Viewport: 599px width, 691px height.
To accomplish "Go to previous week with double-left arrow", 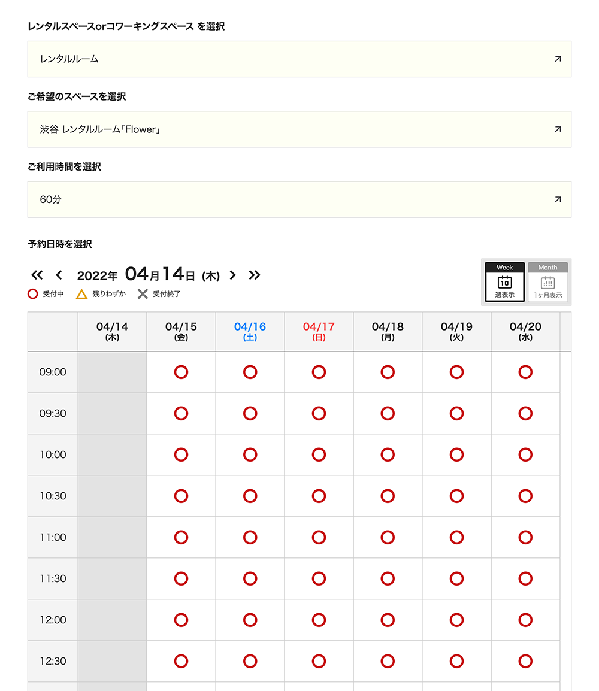I will pyautogui.click(x=37, y=275).
